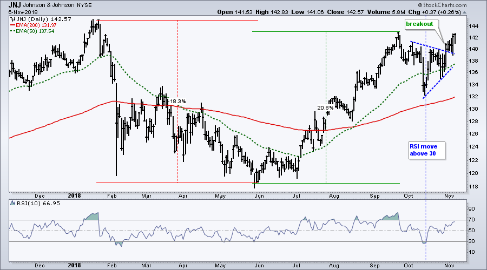Click the green dotted swatch for EMA(50)
487x270 pixels.
(x=13, y=31)
